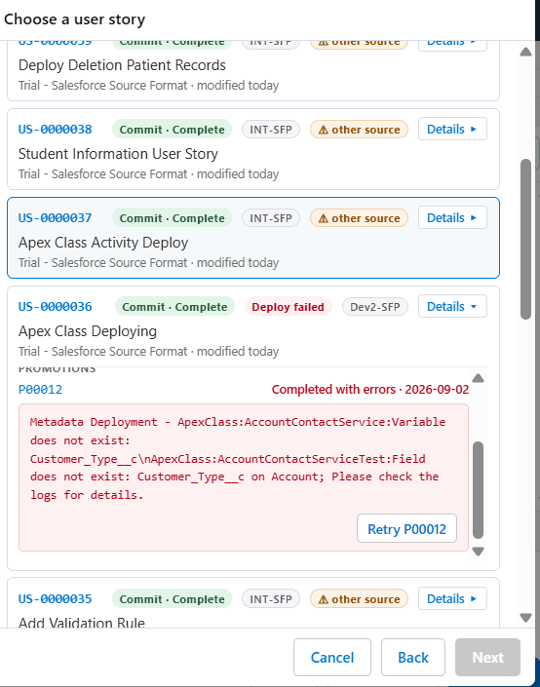The height and width of the screenshot is (687, 540).
Task: Click the main list scroll-down arrow
Action: coord(526,618)
